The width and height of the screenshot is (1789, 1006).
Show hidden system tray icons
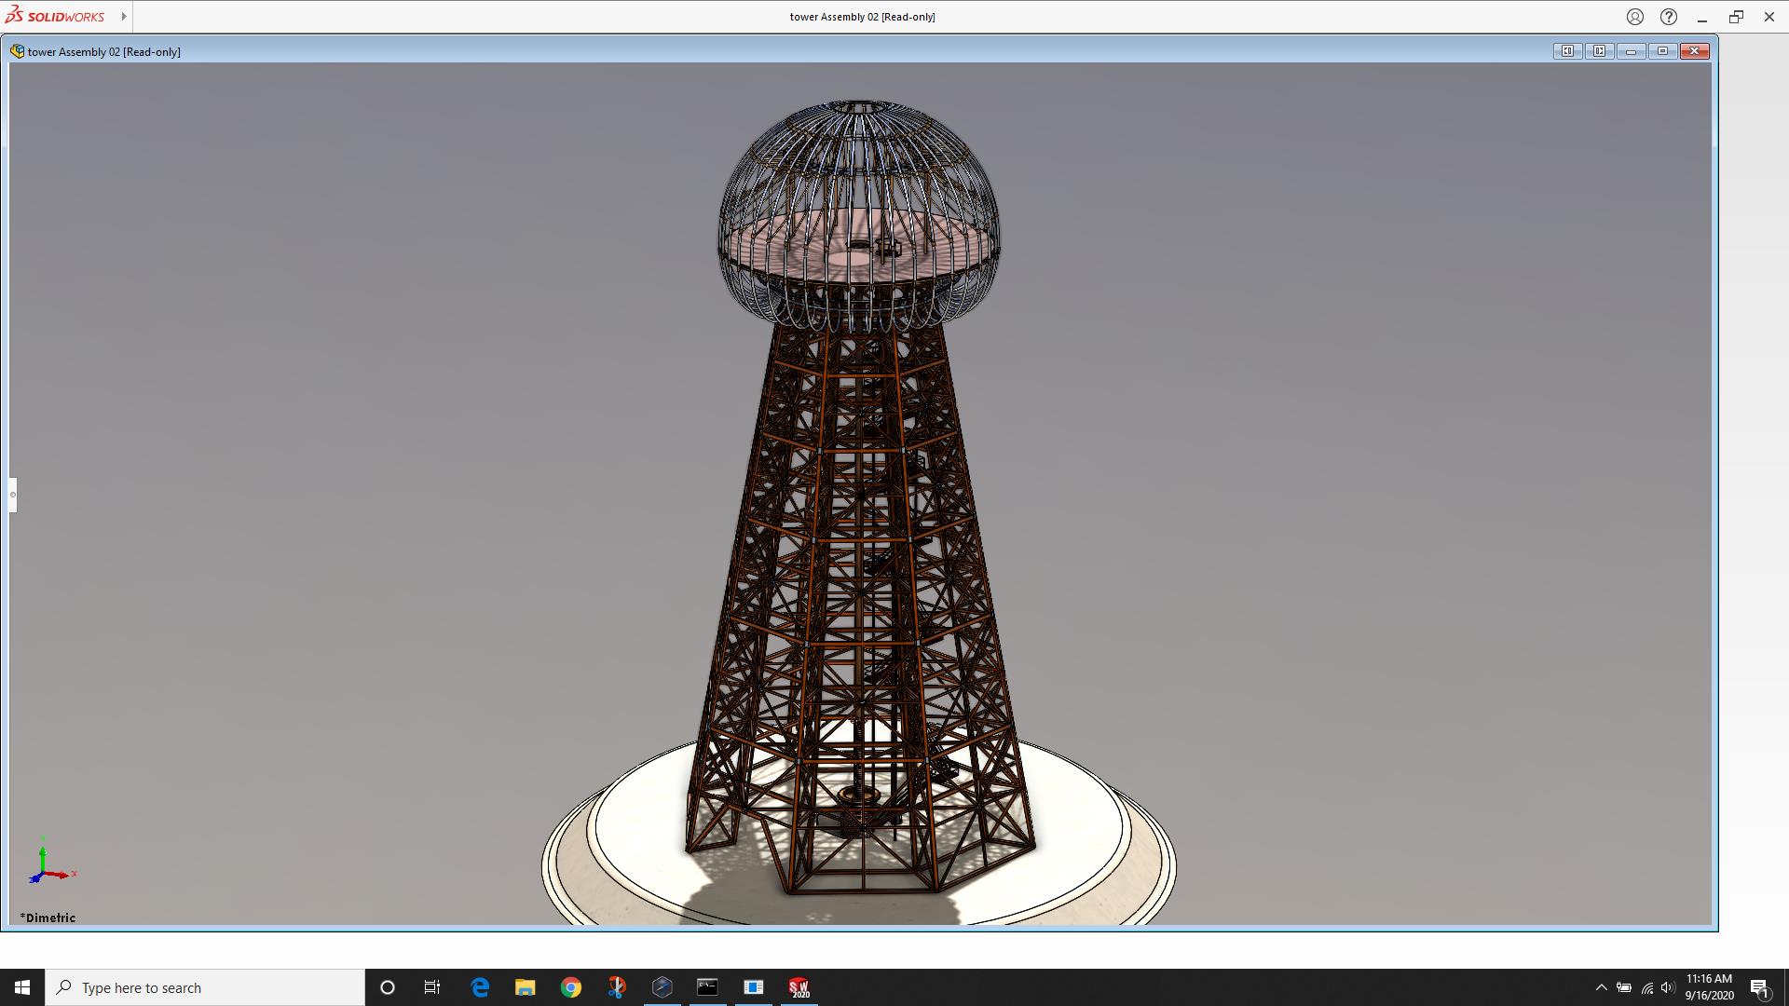[x=1601, y=987]
